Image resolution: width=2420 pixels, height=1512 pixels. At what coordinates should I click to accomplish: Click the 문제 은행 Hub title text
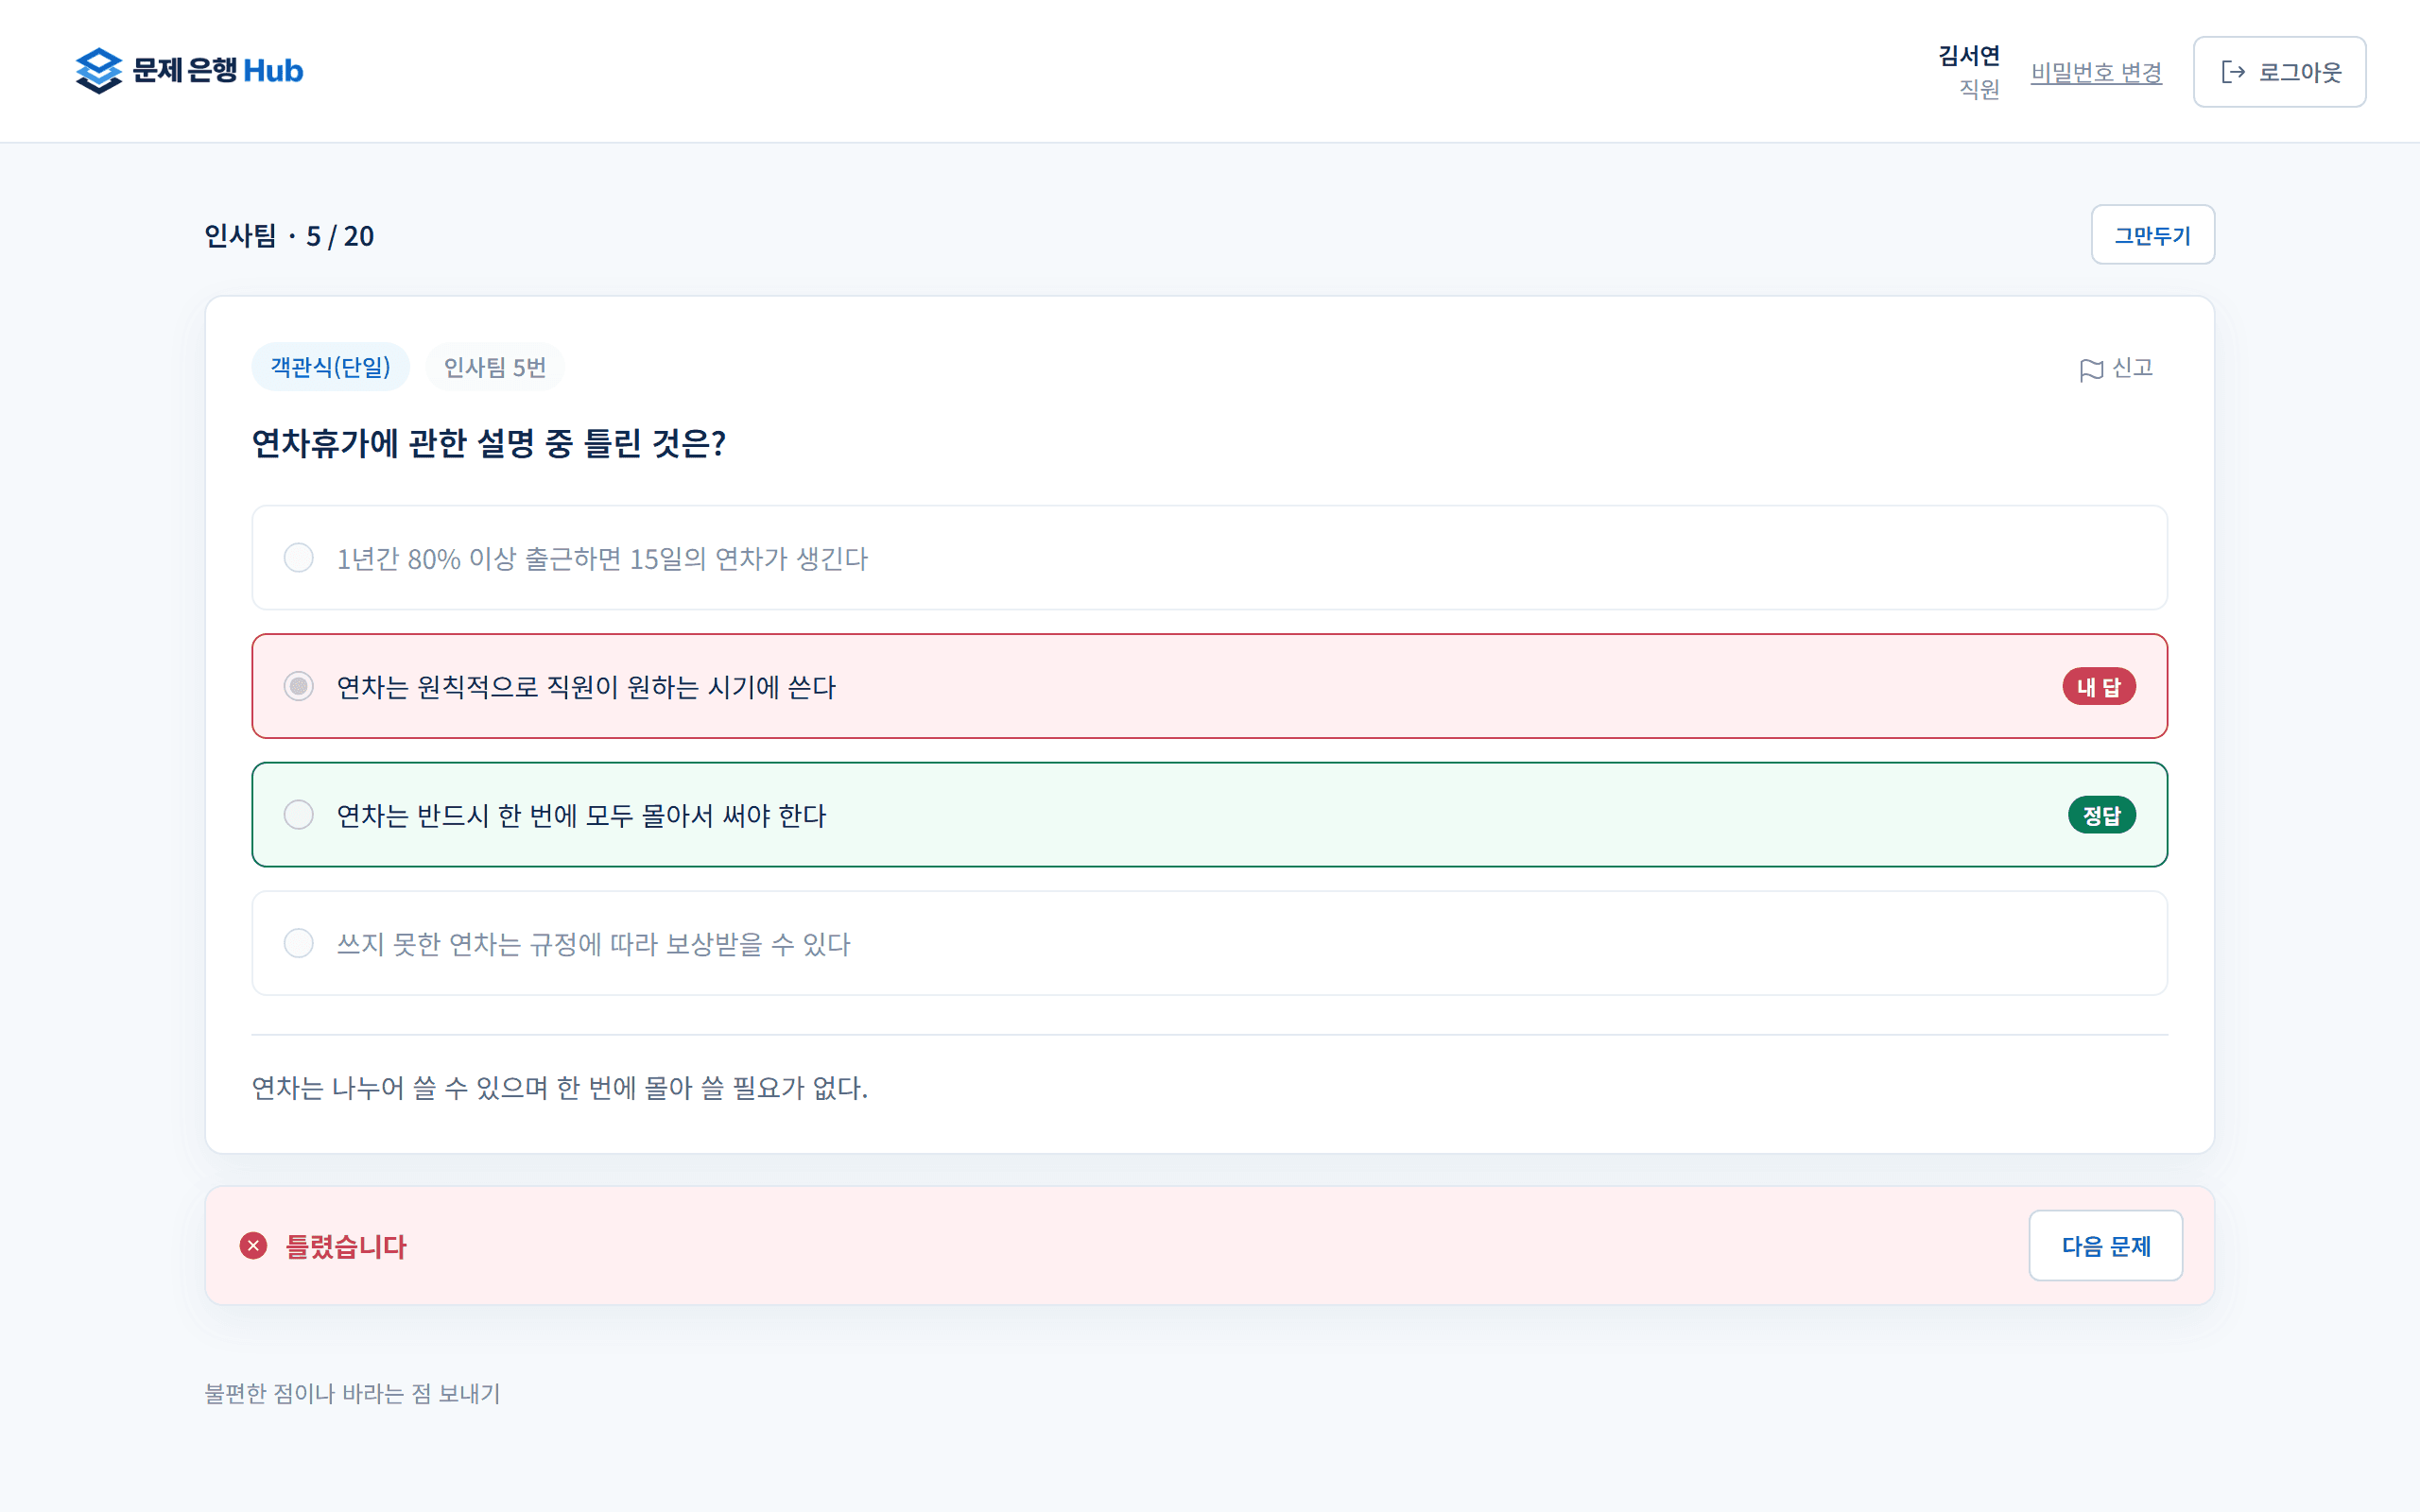[217, 71]
